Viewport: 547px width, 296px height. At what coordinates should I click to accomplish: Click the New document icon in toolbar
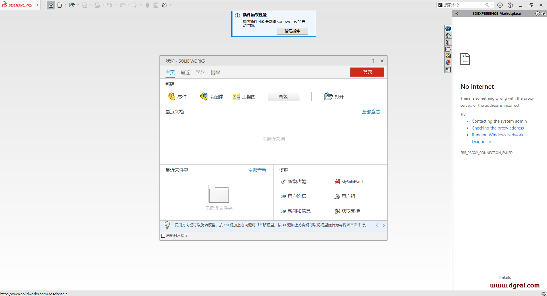coord(60,5)
